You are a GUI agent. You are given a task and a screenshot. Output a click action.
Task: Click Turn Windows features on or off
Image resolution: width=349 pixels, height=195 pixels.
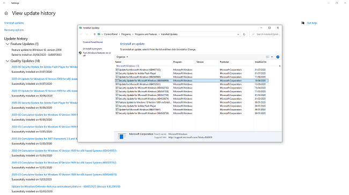pos(97,54)
